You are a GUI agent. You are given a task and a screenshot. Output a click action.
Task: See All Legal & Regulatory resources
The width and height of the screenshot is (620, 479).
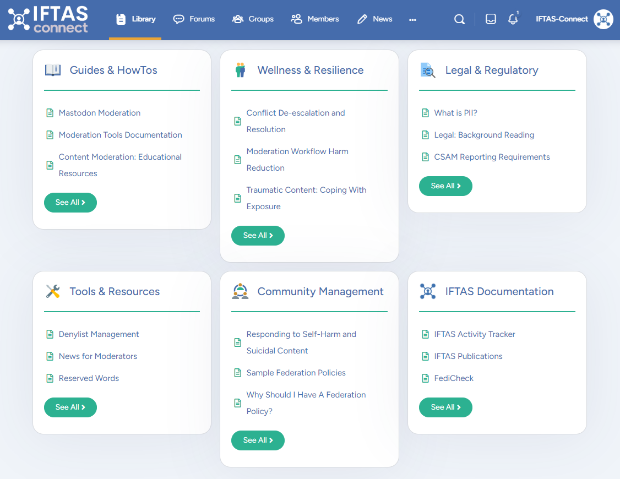point(445,186)
